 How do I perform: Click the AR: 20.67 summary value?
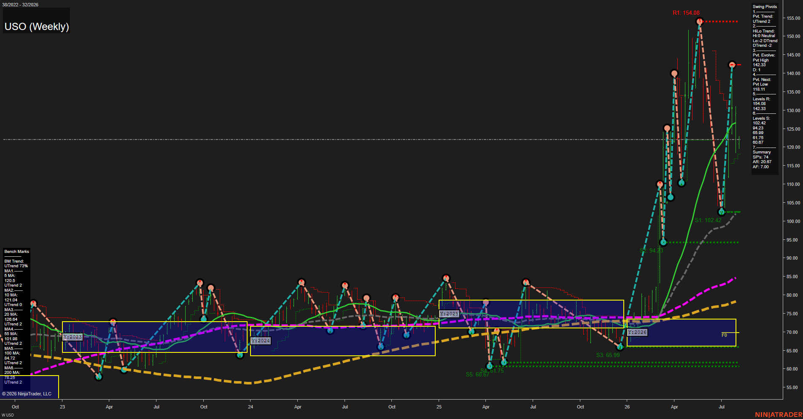pos(762,162)
